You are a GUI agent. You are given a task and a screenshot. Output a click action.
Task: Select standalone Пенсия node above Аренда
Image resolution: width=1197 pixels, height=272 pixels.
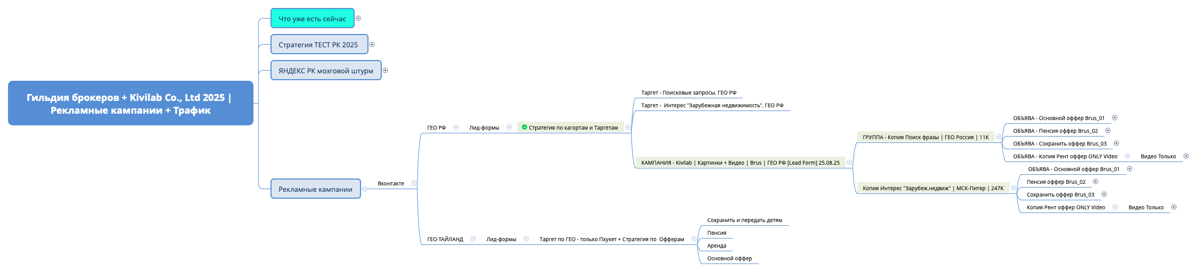point(717,233)
